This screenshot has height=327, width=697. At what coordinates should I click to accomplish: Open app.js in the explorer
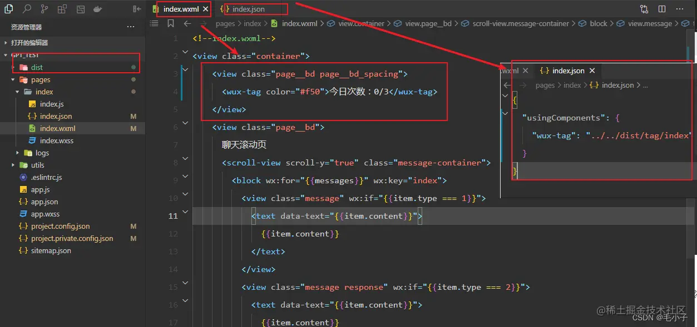tap(41, 189)
